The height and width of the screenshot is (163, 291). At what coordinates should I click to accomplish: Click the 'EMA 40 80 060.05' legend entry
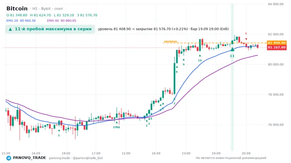(62, 21)
